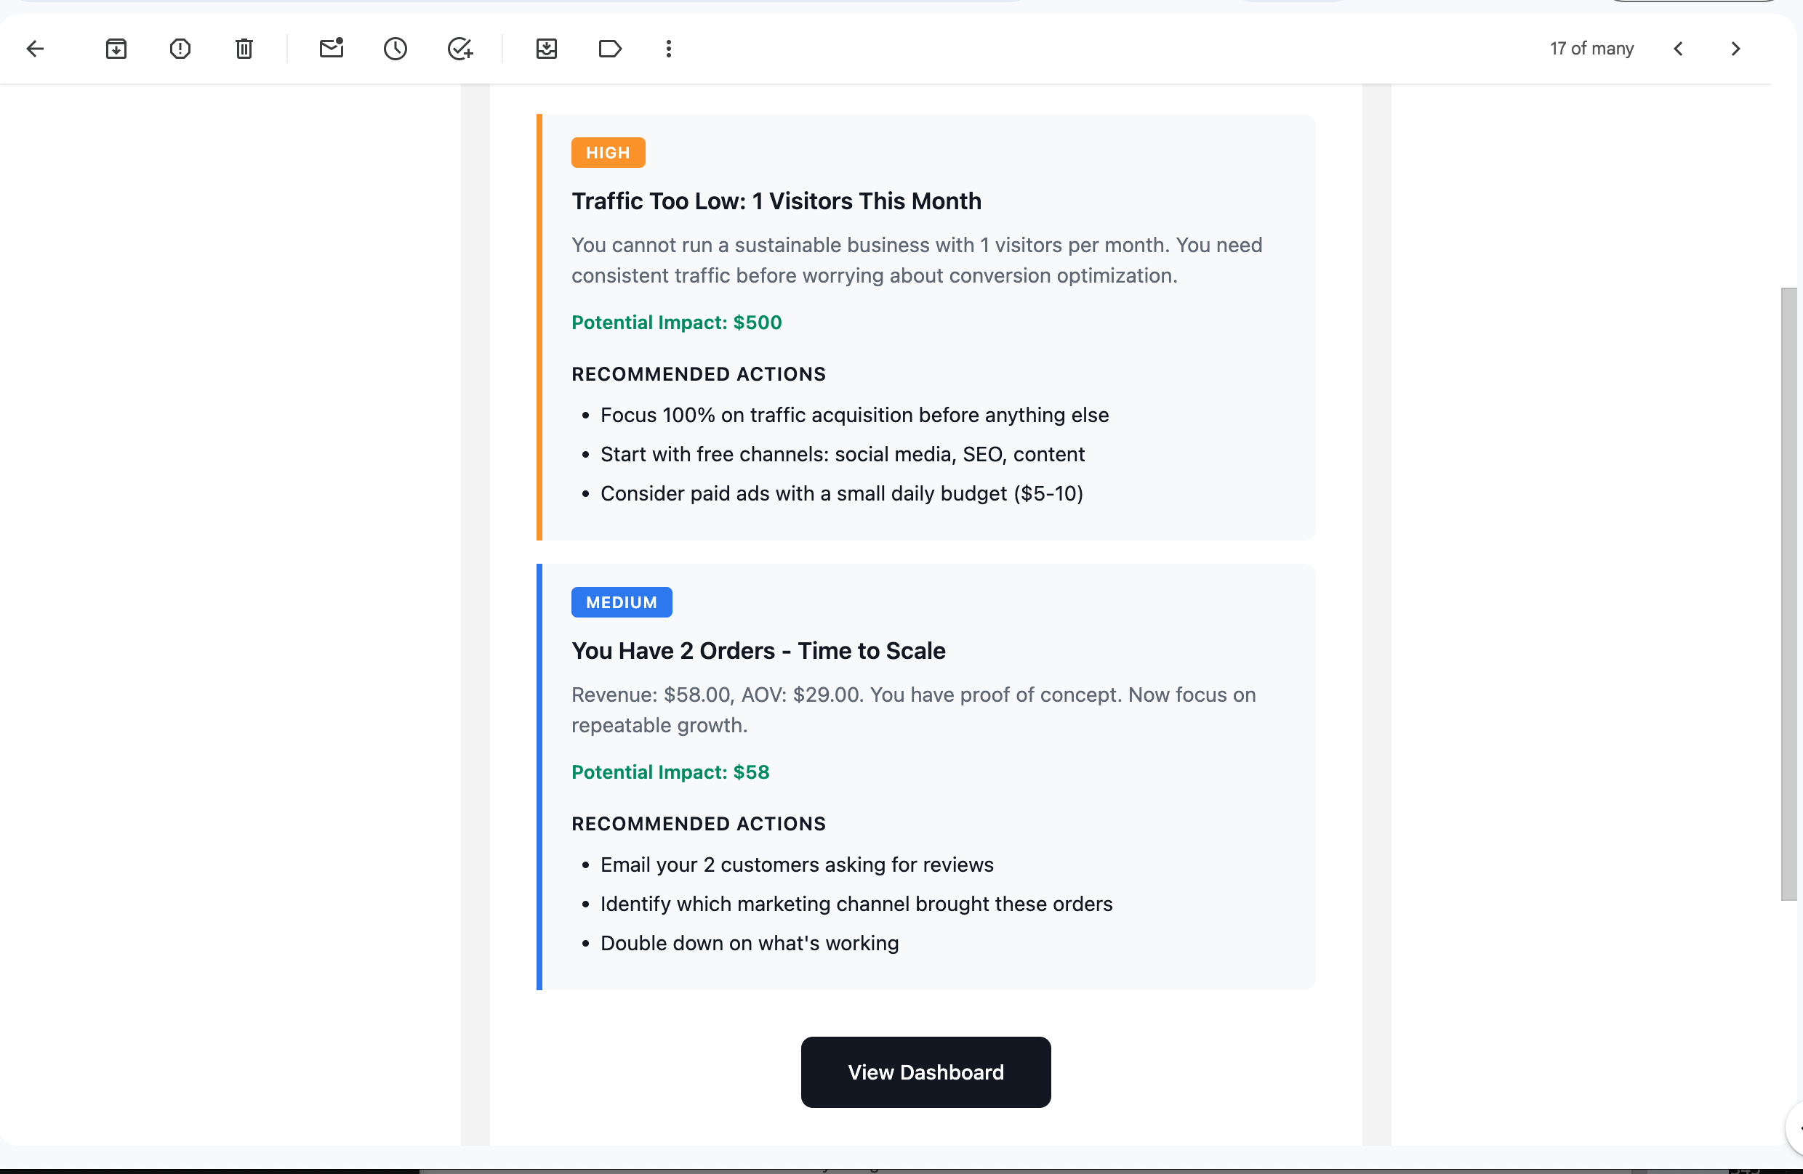The image size is (1803, 1174).
Task: Click the MEDIUM priority badge
Action: point(621,602)
